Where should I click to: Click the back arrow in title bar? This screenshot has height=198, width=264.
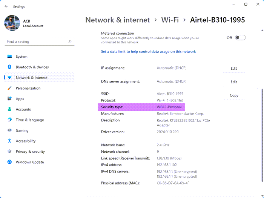pyautogui.click(x=6, y=6)
